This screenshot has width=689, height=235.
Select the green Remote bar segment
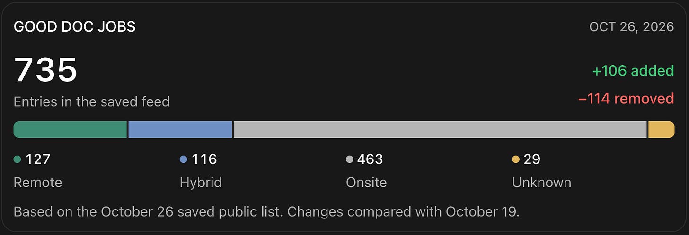70,130
